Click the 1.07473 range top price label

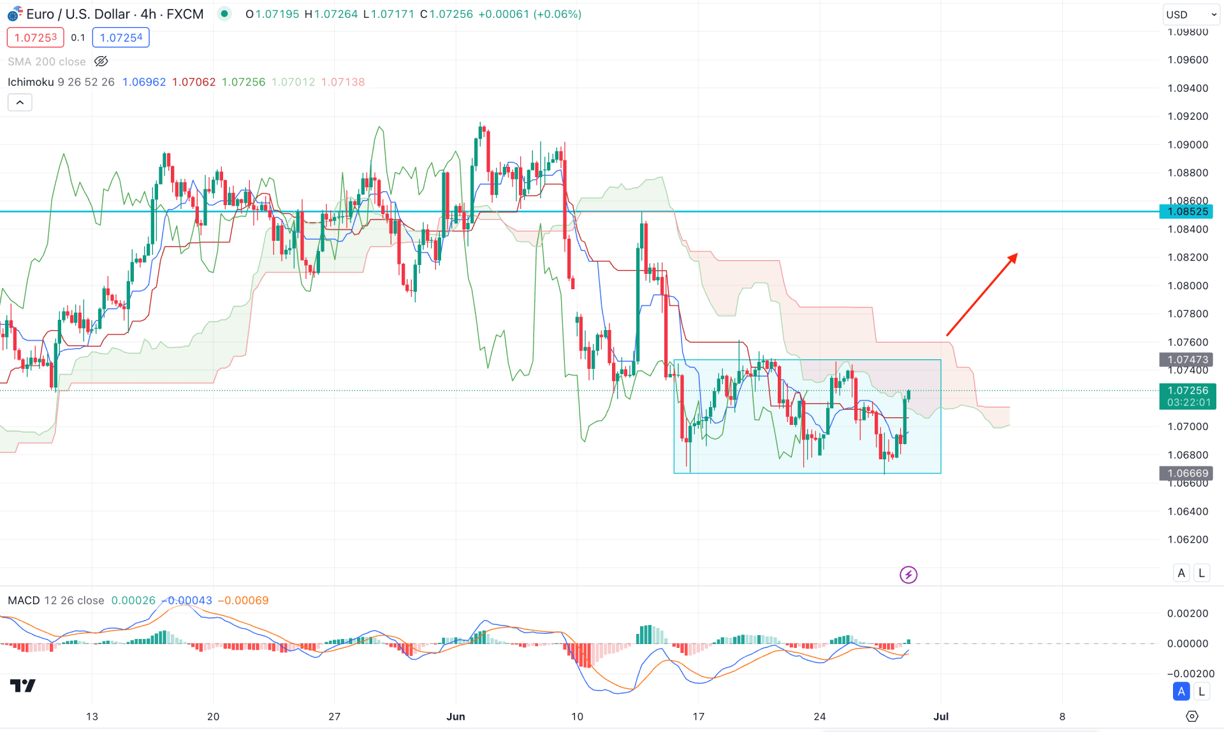[x=1187, y=360]
